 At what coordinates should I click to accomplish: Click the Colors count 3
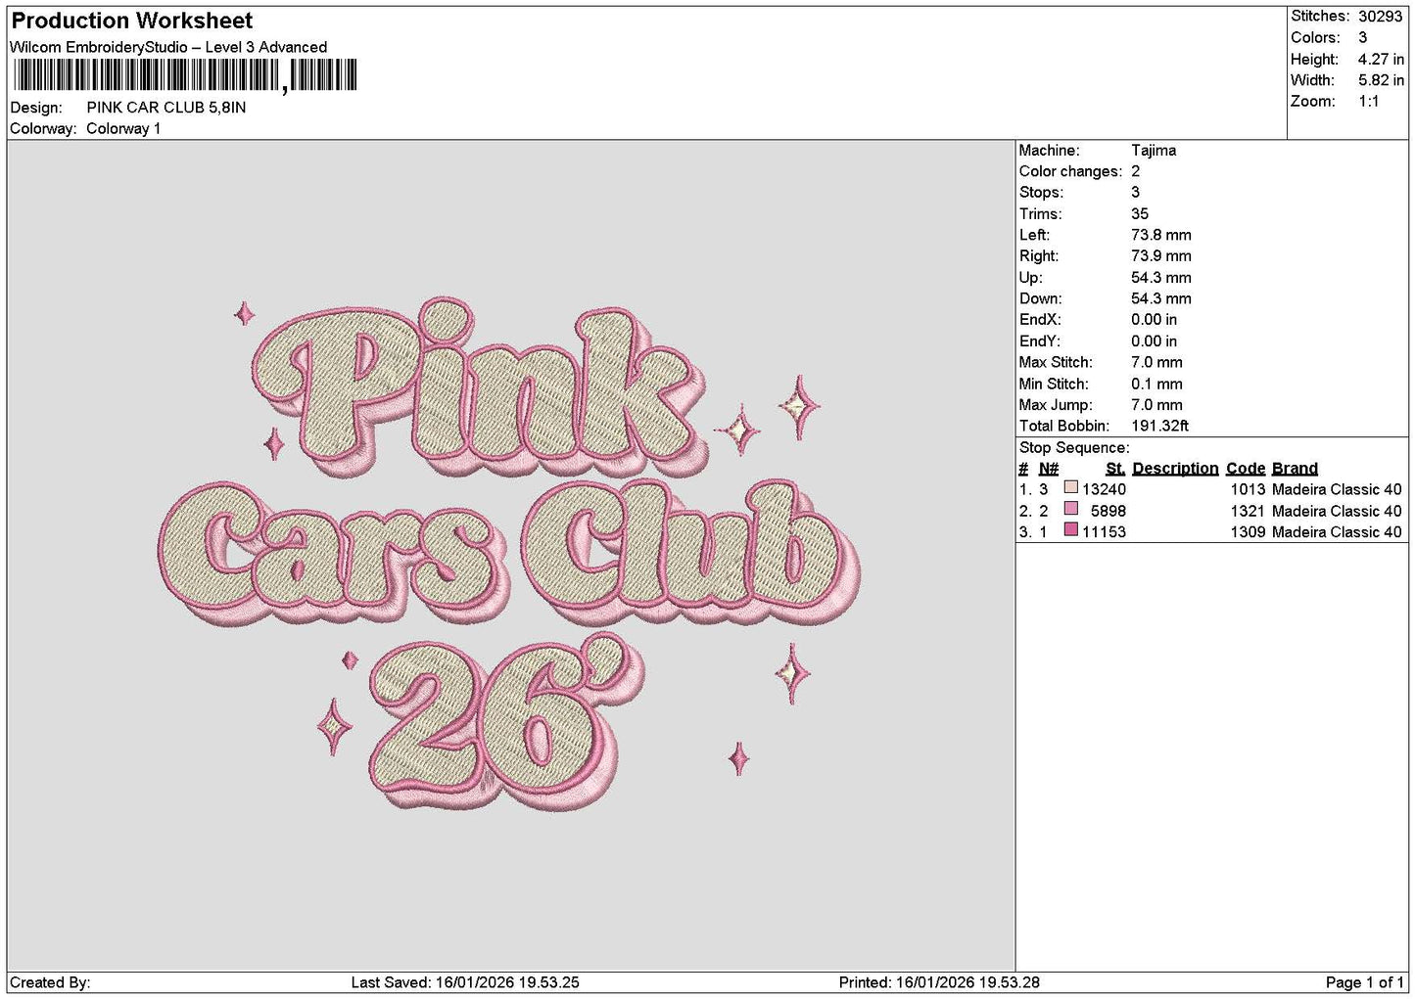tap(1362, 38)
